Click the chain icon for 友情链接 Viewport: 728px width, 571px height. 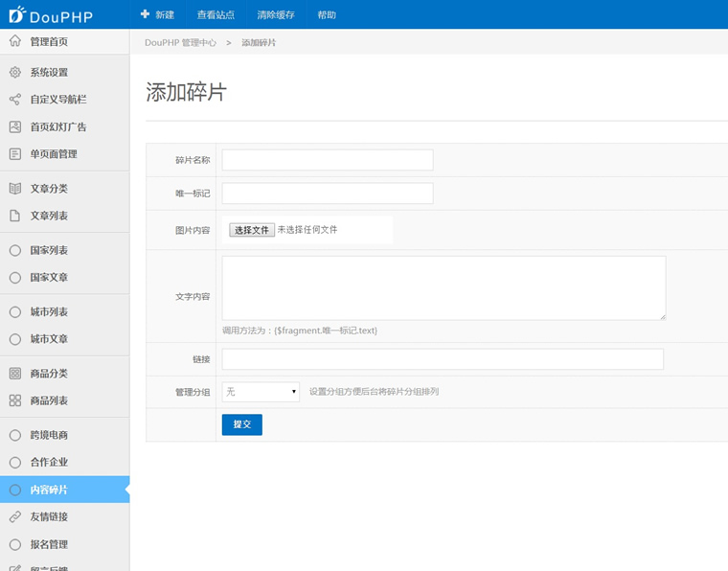(15, 516)
